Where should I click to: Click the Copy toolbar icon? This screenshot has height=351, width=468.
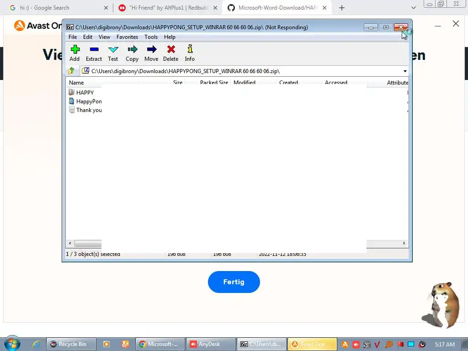click(x=132, y=49)
